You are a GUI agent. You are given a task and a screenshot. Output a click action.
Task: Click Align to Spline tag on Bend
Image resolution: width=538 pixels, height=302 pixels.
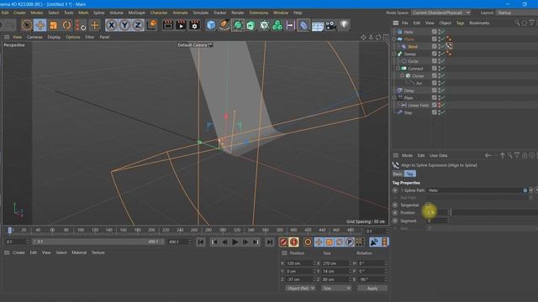click(449, 46)
